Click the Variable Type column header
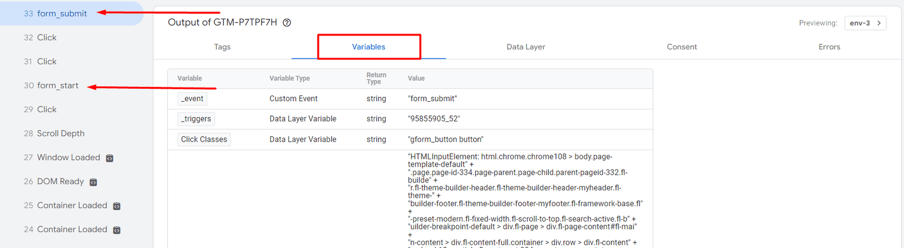Screen dimensions: 904x248 pyautogui.click(x=289, y=79)
